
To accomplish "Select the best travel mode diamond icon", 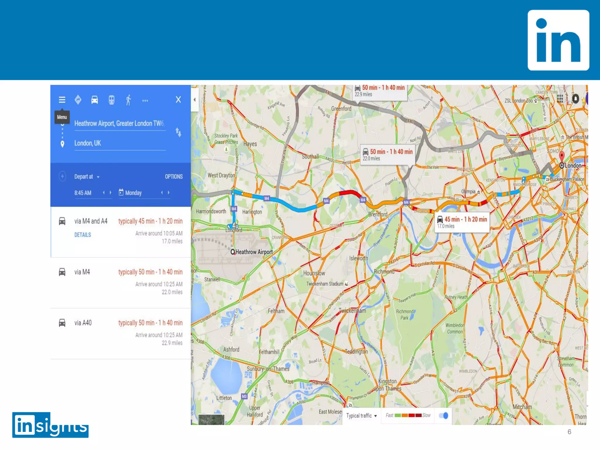I will pyautogui.click(x=78, y=100).
